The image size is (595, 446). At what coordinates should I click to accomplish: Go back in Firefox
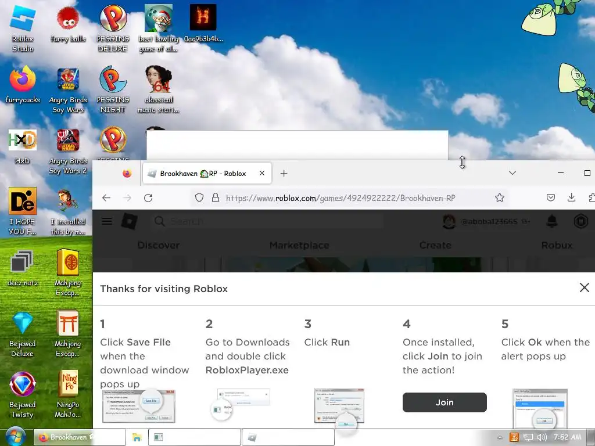pyautogui.click(x=106, y=197)
